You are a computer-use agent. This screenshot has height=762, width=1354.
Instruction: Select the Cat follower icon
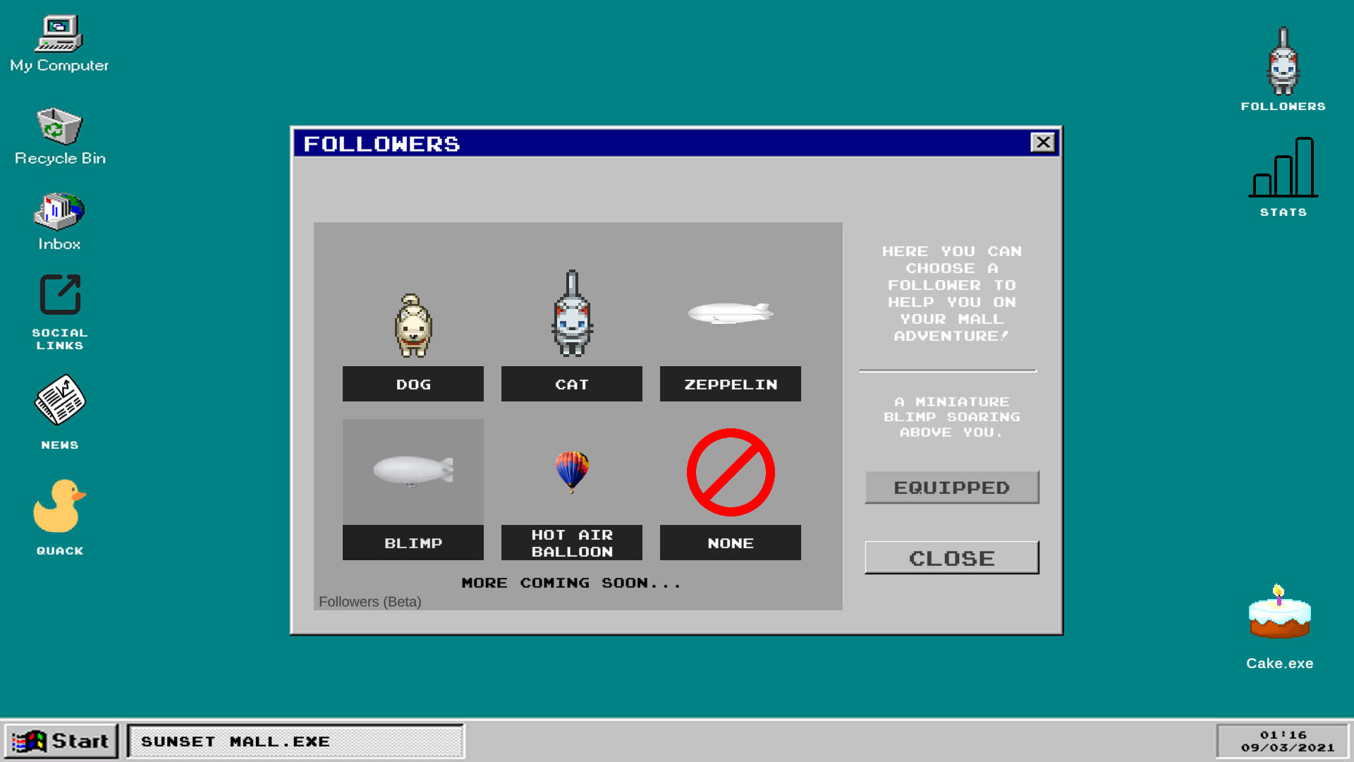[x=571, y=312]
